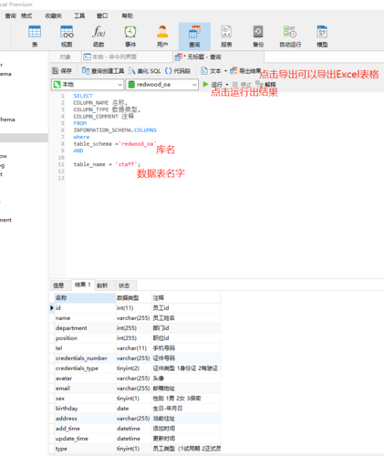The image size is (384, 456).
Task: Open the 视图 (View) toolbar icon
Action: click(x=67, y=36)
